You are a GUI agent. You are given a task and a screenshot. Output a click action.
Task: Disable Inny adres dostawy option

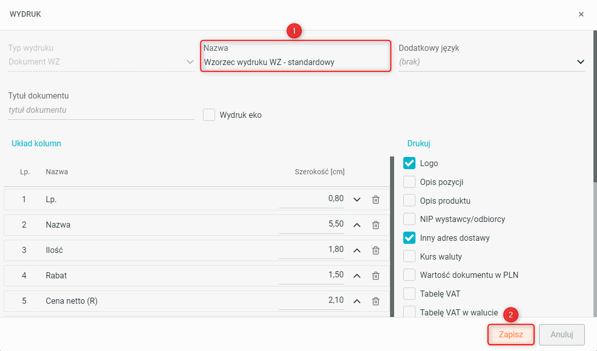coord(409,238)
